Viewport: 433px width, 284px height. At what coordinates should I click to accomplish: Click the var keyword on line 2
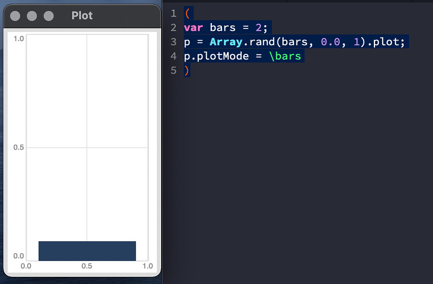193,27
